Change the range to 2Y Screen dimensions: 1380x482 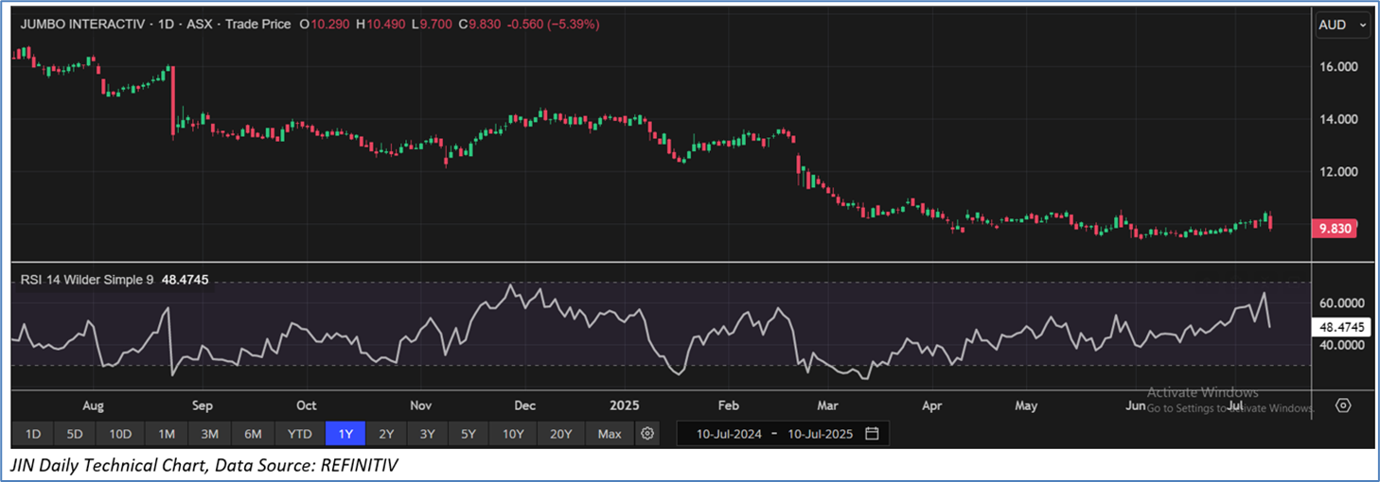click(386, 434)
